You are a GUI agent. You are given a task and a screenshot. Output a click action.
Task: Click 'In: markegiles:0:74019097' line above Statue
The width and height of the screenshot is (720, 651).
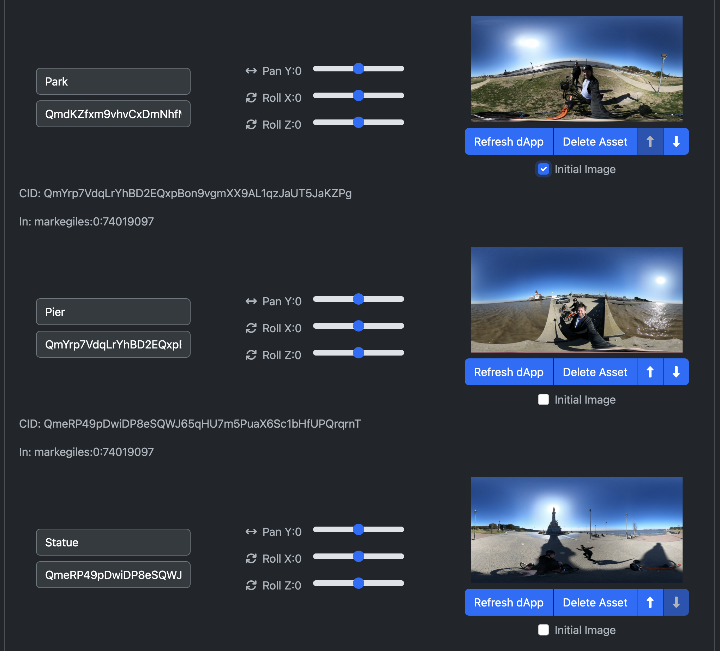click(86, 452)
